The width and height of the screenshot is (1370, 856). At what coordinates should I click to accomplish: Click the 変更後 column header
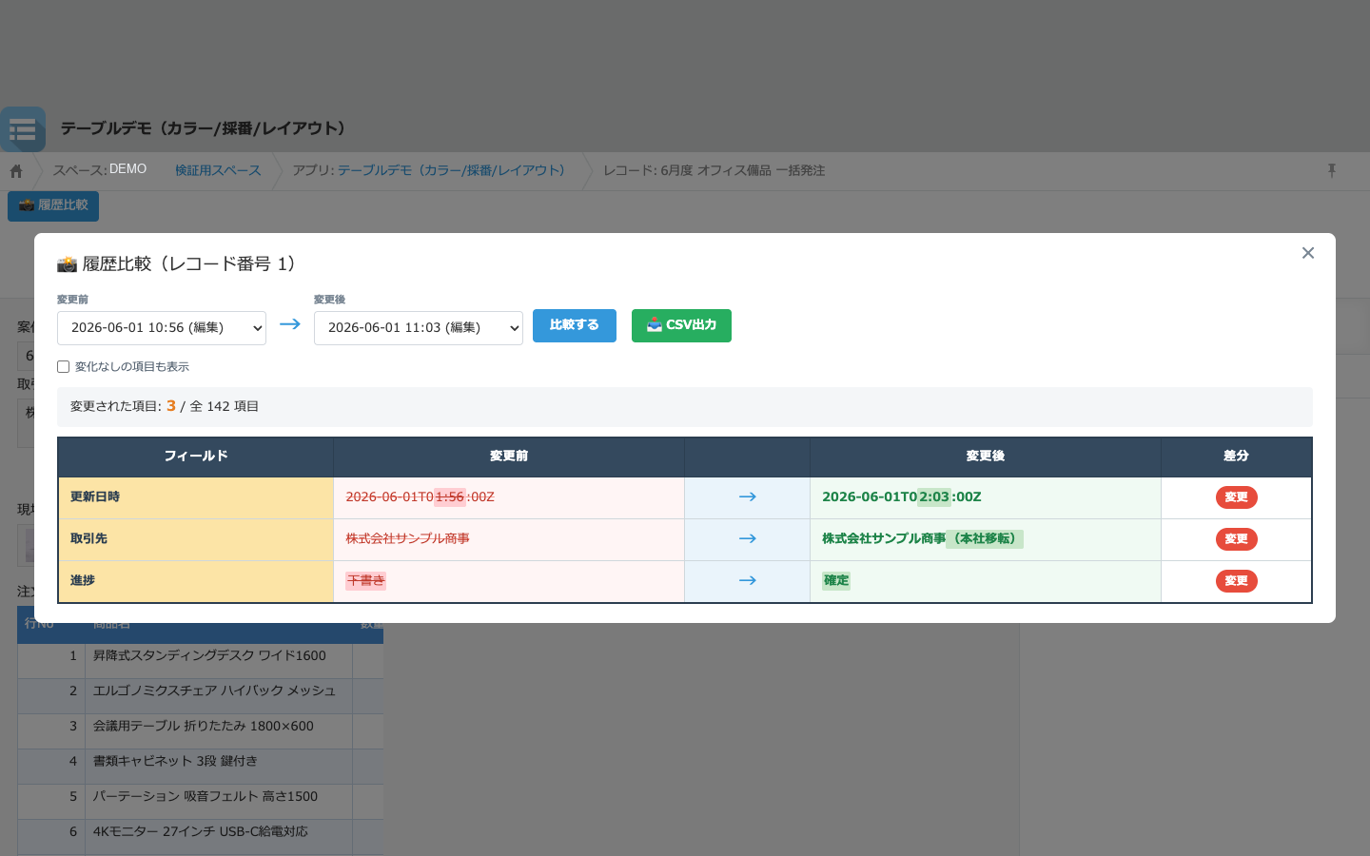tap(986, 457)
